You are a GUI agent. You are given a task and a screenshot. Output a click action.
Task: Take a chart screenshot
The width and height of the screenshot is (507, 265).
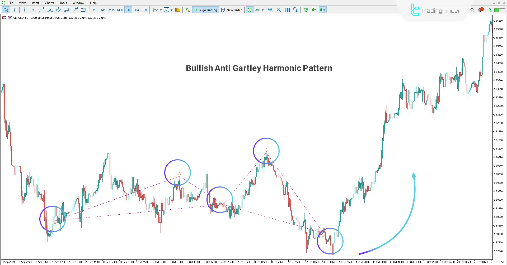(296, 10)
